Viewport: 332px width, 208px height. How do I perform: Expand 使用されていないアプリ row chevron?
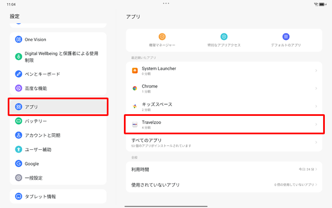tap(317, 185)
